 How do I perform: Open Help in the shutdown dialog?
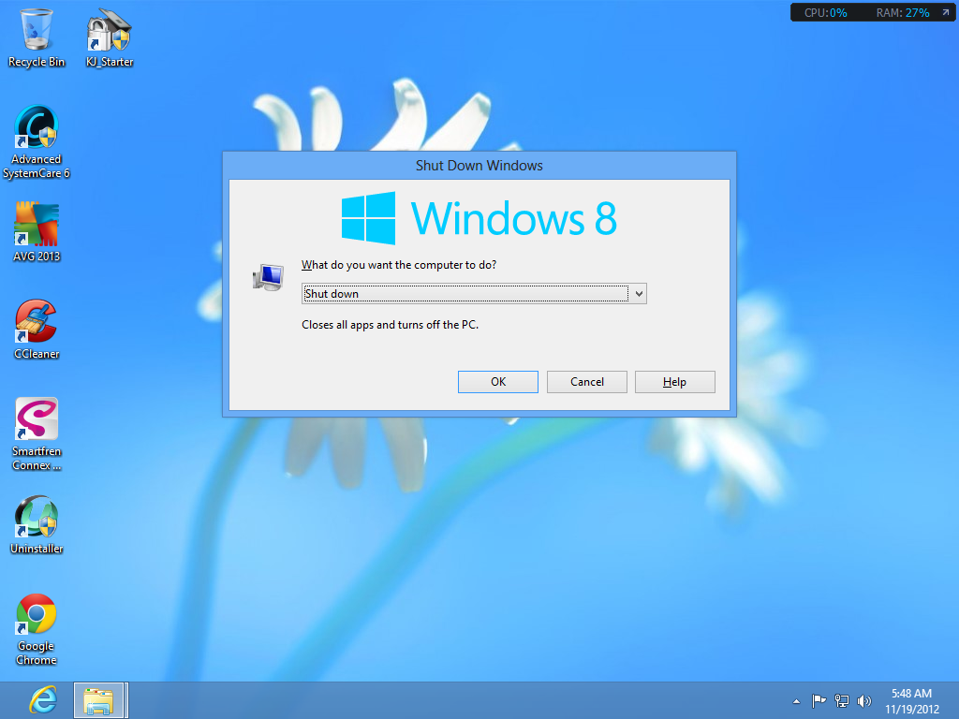674,382
